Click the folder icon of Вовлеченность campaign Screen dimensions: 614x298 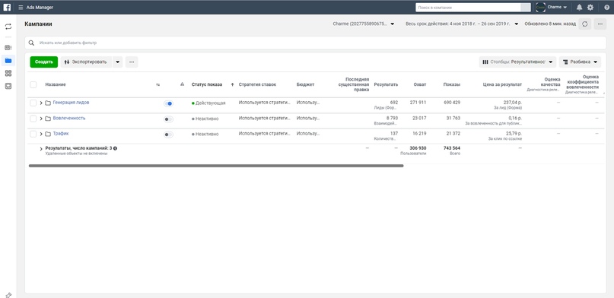(x=48, y=119)
